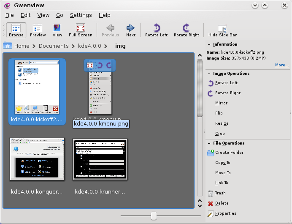Click the title bar minimize down-arrow button
The width and height of the screenshot is (292, 224).
pos(255,5)
